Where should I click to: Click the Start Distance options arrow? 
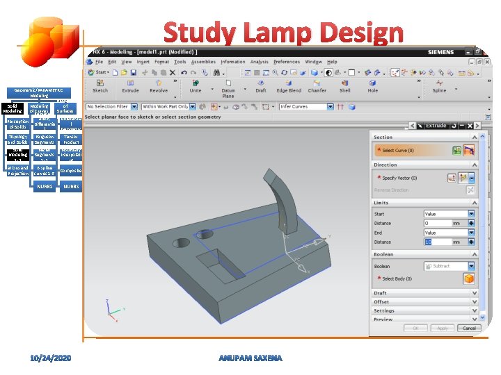click(471, 223)
